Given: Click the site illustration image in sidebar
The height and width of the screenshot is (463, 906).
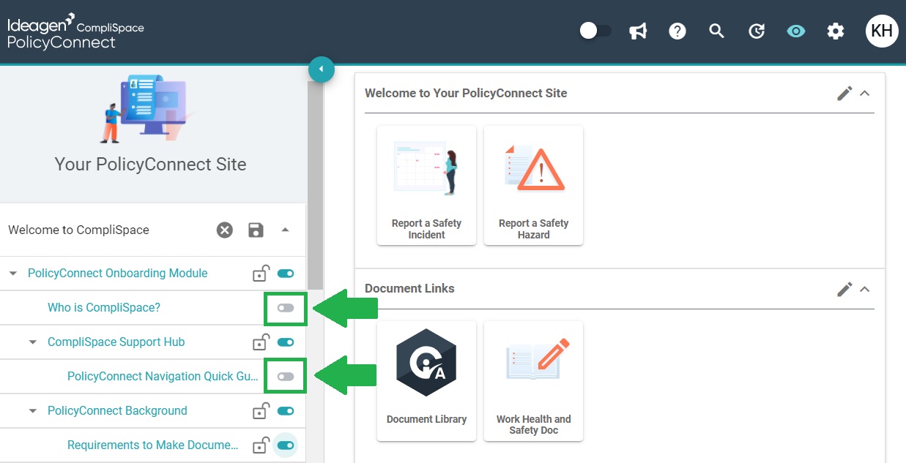Looking at the screenshot, I should click(146, 108).
